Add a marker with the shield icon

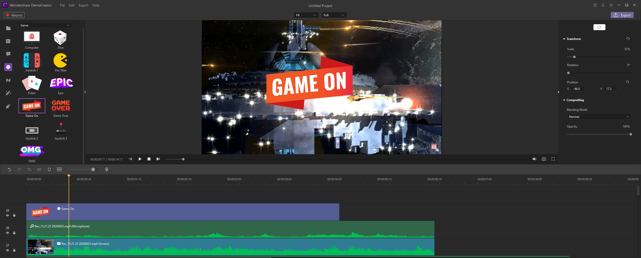click(49, 169)
